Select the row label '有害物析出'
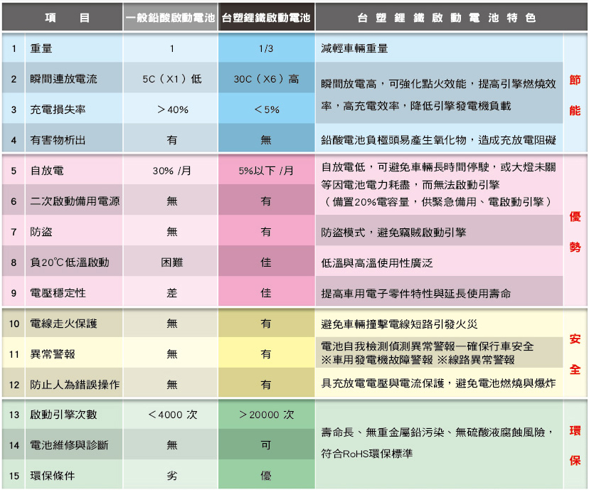Image resolution: width=589 pixels, height=490 pixels. pos(58,140)
